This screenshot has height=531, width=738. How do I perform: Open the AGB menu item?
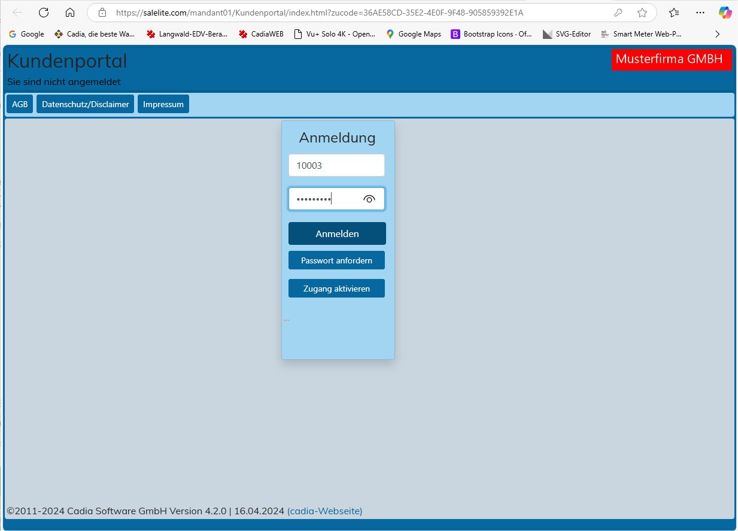(20, 104)
